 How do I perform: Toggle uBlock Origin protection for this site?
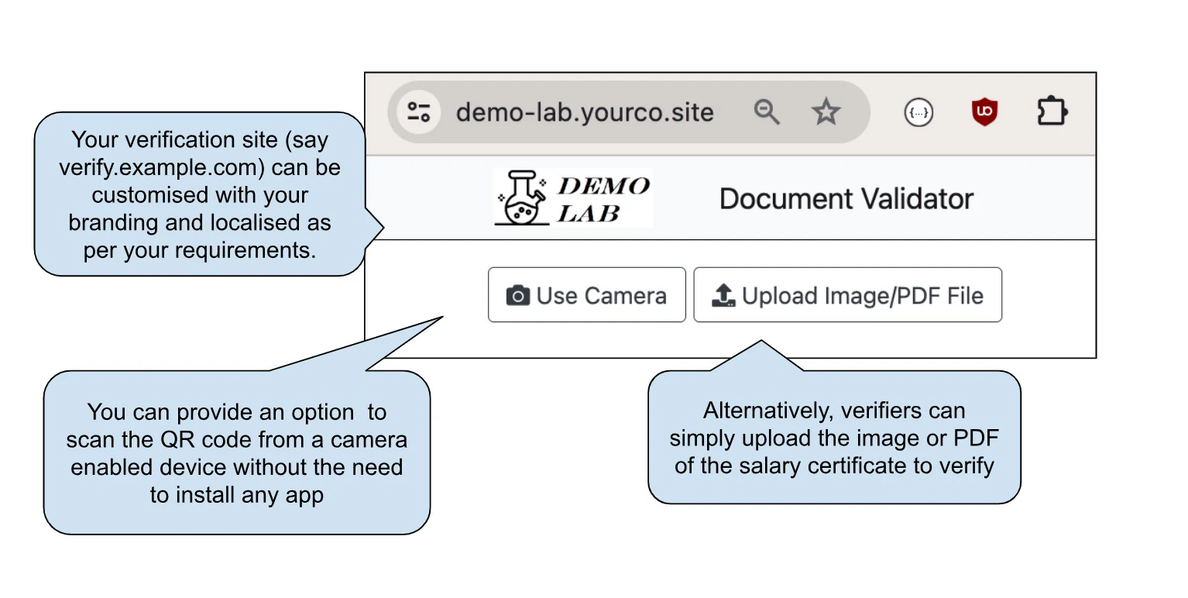pyautogui.click(x=984, y=111)
